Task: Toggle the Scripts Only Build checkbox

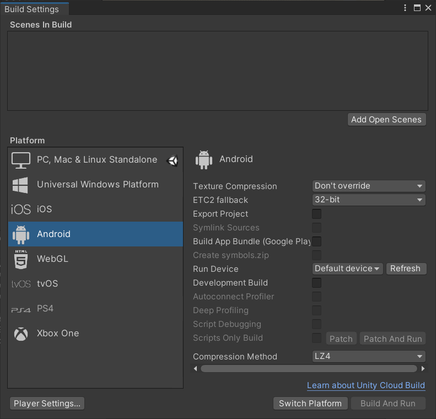Action: pyautogui.click(x=316, y=338)
